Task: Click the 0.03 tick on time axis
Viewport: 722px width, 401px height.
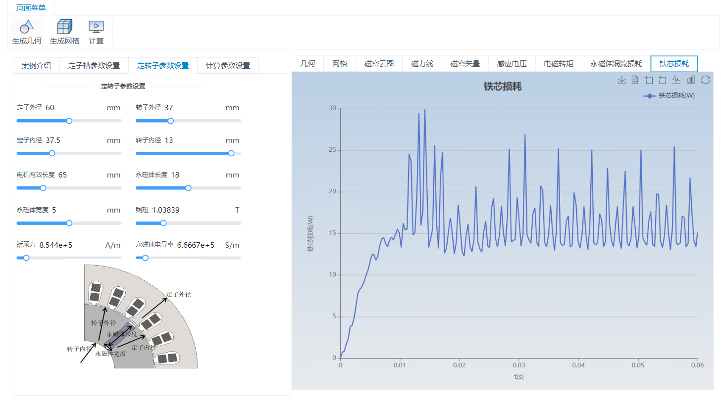Action: pyautogui.click(x=519, y=365)
